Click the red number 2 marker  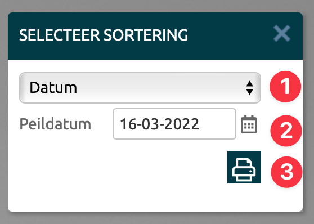click(x=286, y=131)
